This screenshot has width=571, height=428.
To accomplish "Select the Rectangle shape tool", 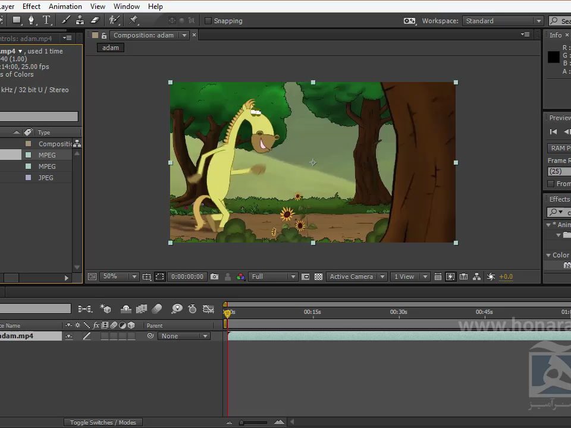I will click(17, 20).
